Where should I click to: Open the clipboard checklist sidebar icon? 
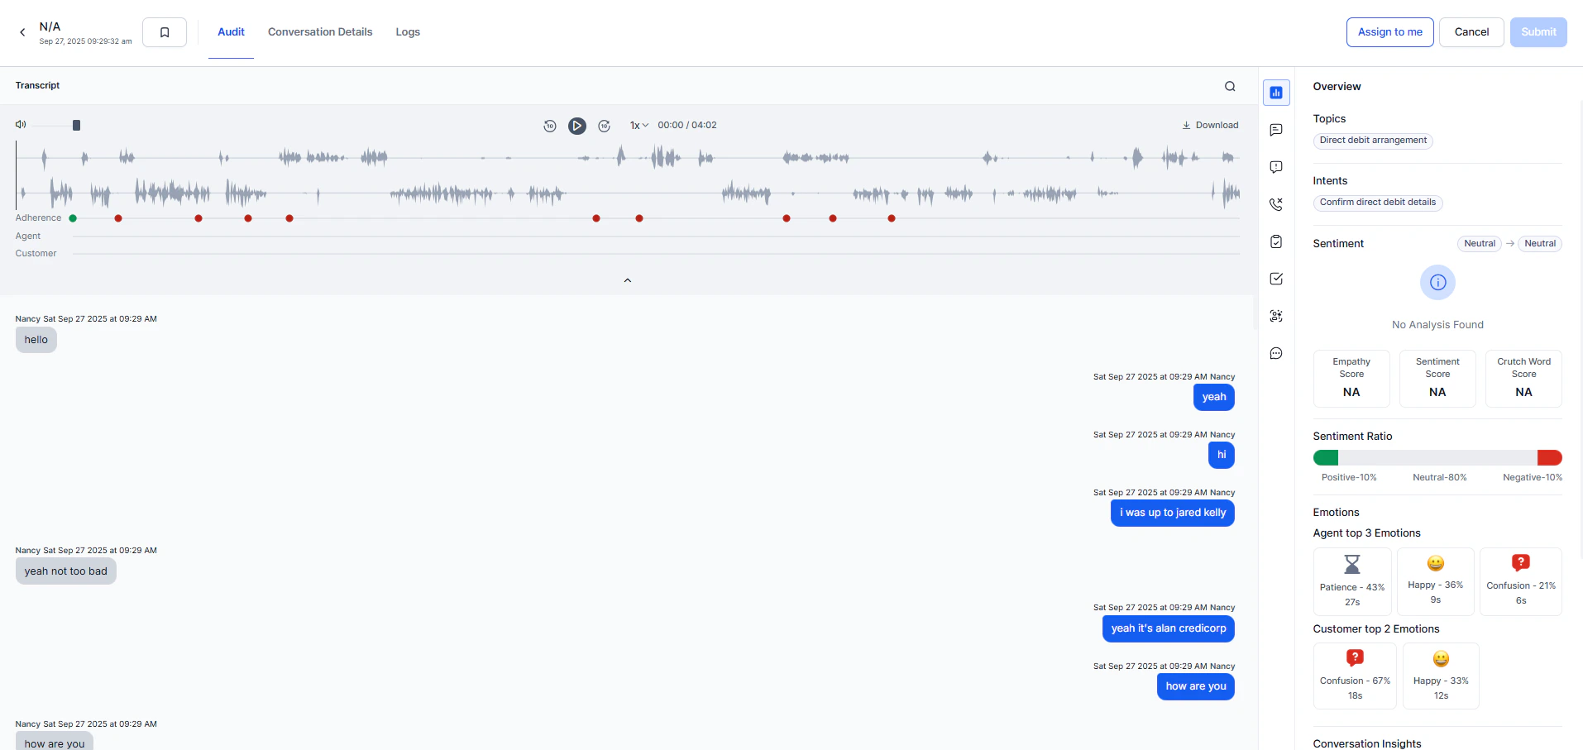tap(1276, 241)
